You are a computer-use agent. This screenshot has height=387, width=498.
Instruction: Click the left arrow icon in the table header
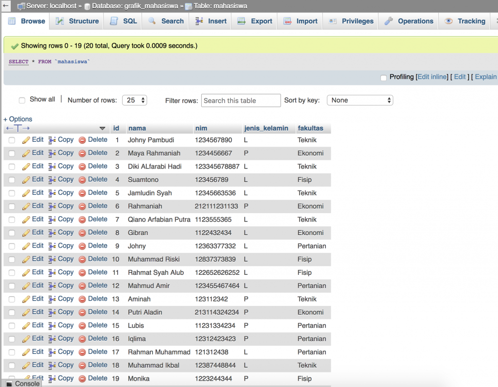click(9, 128)
